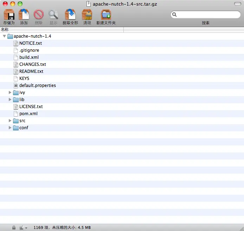
Task: Click the CHANGES.txt file icon
Action: [x=16, y=64]
